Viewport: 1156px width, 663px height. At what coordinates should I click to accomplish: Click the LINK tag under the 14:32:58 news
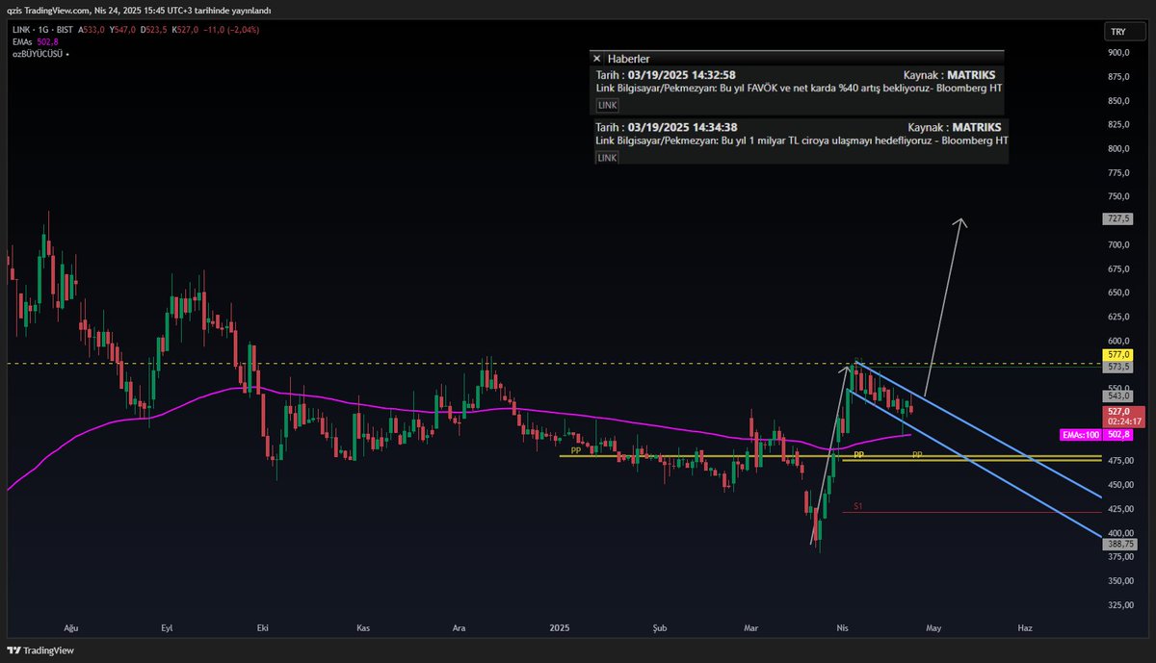(607, 105)
